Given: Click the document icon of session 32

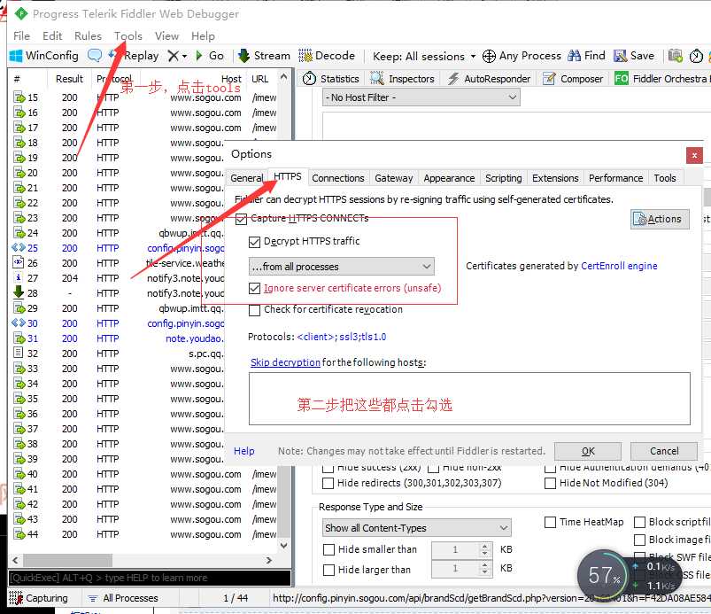Looking at the screenshot, I should [19, 353].
